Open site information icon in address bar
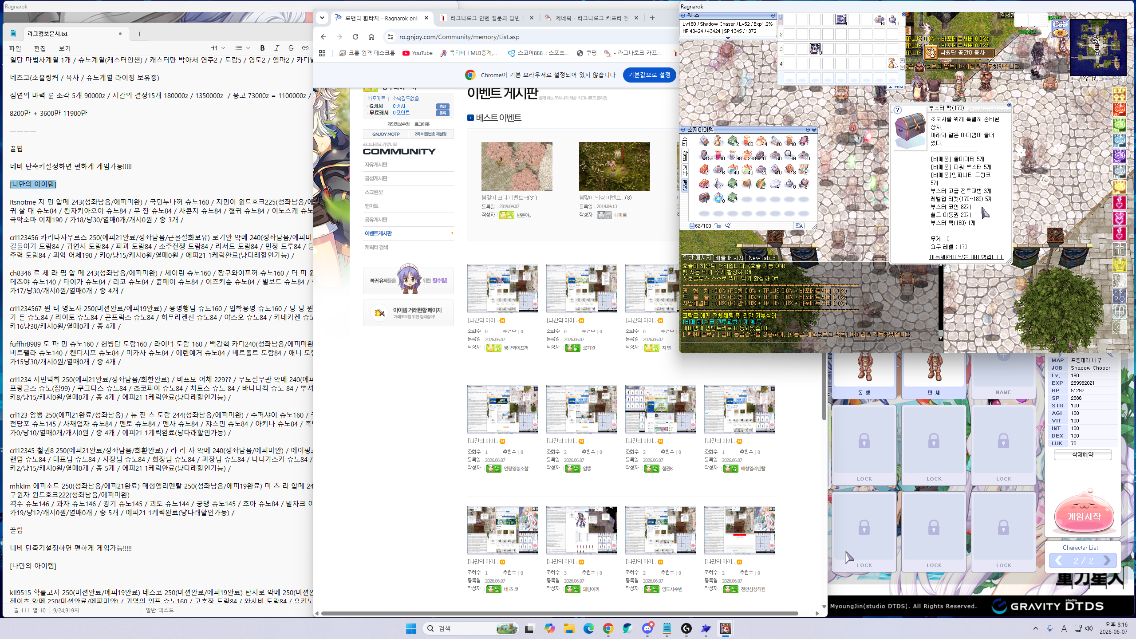This screenshot has height=639, width=1136. [x=390, y=37]
